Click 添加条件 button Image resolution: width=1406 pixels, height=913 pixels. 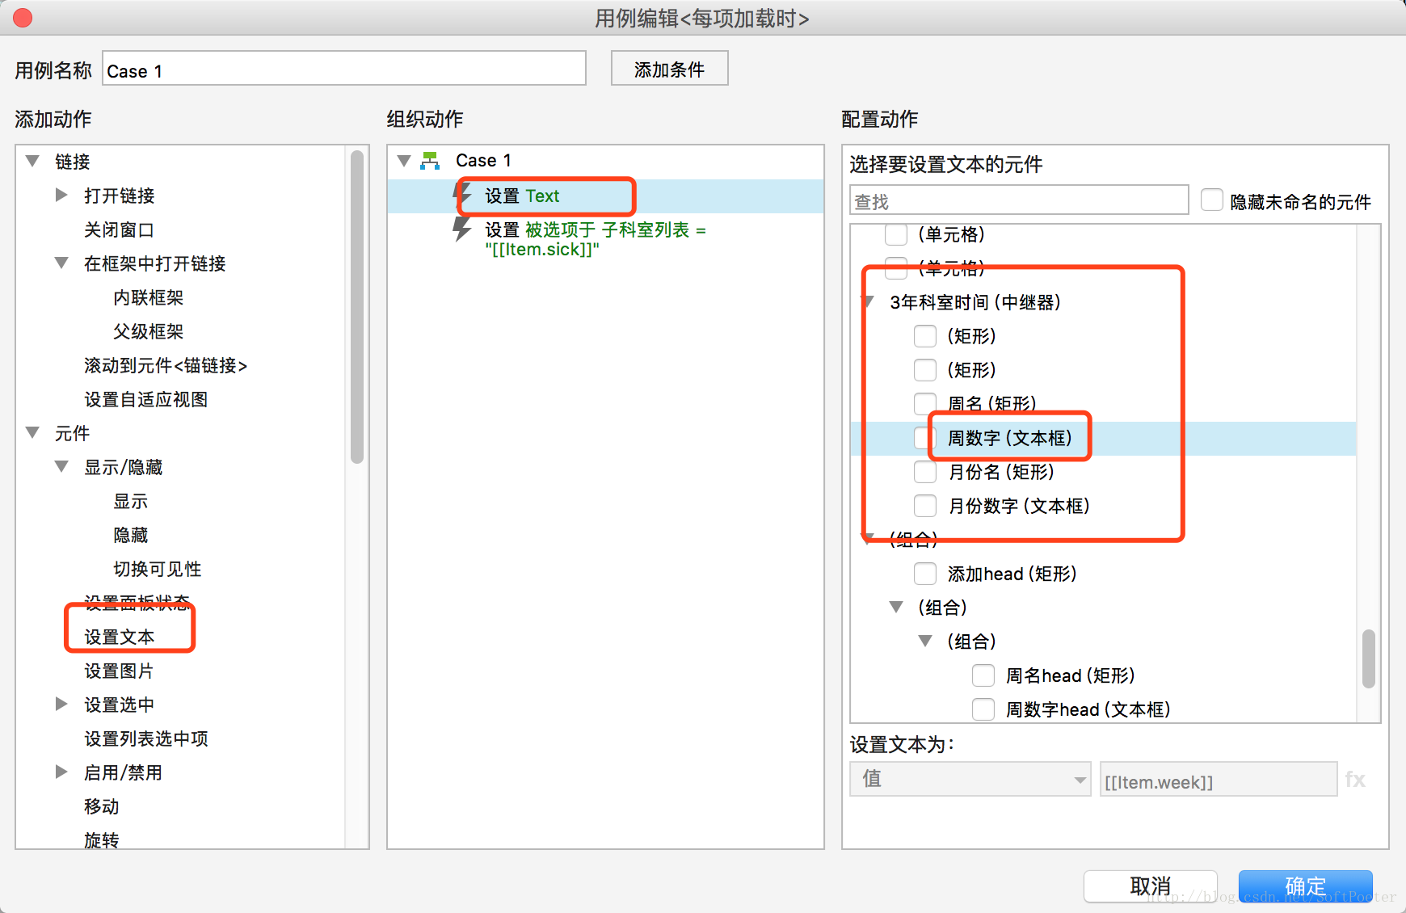[x=669, y=68]
